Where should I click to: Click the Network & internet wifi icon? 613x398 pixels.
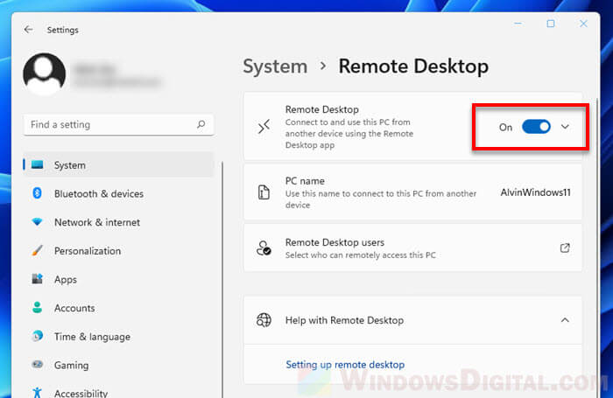pyautogui.click(x=37, y=222)
